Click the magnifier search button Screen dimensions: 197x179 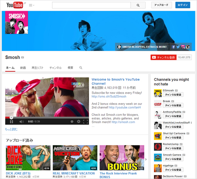(138, 5)
